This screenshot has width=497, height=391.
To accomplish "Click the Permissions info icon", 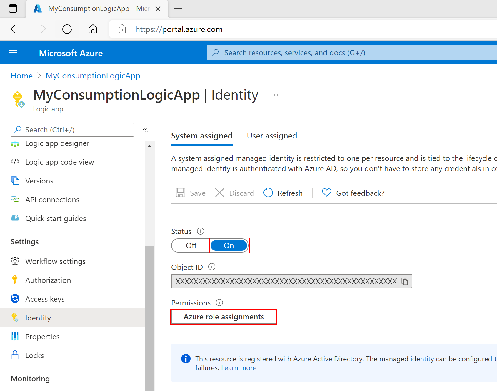I will pos(219,303).
